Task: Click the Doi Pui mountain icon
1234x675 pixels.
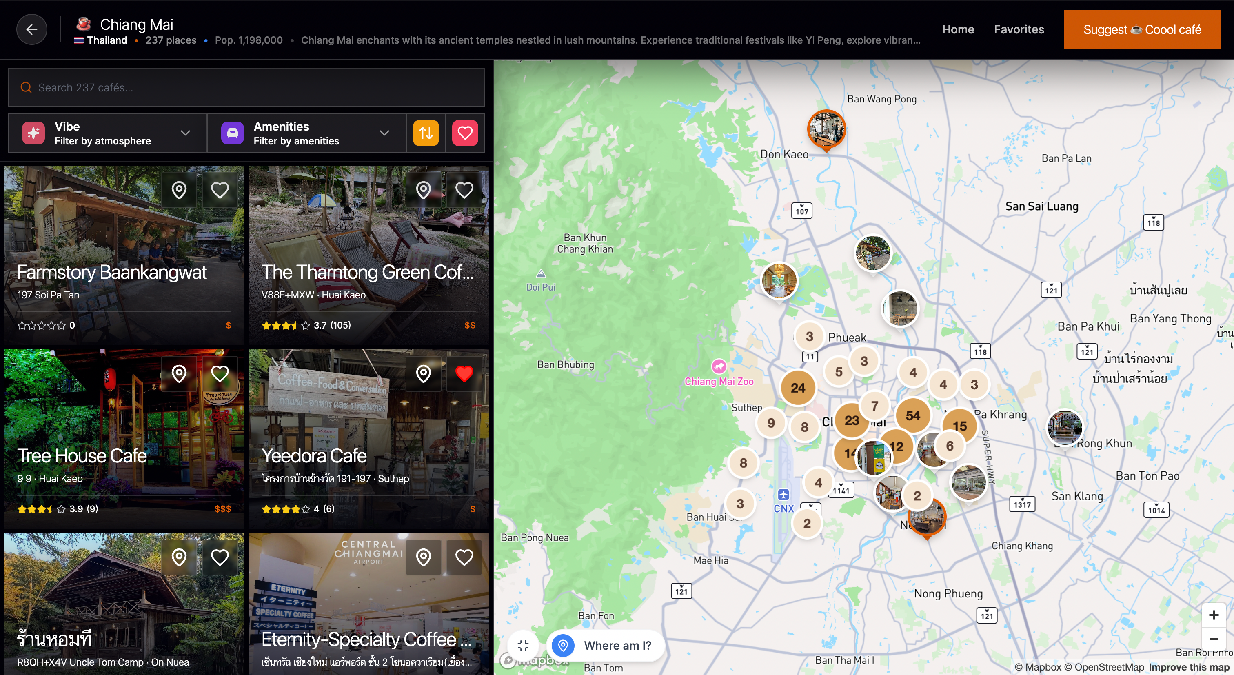Action: click(541, 273)
